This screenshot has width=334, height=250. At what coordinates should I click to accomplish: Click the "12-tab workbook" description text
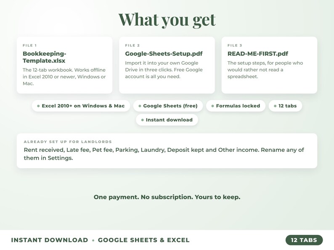tap(64, 77)
